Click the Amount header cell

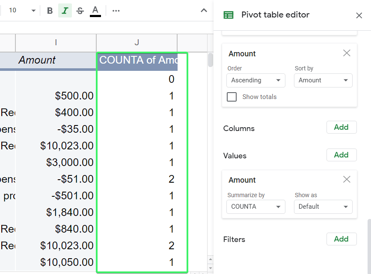click(56, 60)
